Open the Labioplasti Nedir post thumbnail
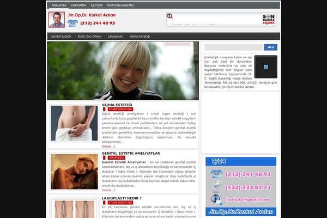This screenshot has width=327, height=218. 74,209
